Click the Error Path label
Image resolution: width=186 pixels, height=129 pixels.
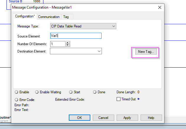(22, 105)
